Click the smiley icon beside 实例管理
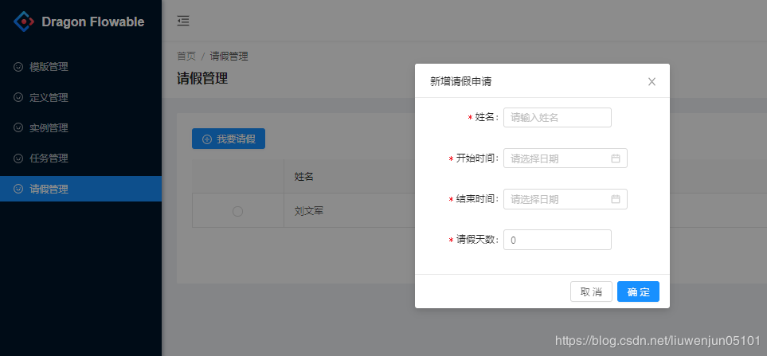 [x=18, y=127]
